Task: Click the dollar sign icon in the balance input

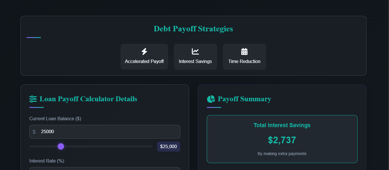Action: [34, 131]
